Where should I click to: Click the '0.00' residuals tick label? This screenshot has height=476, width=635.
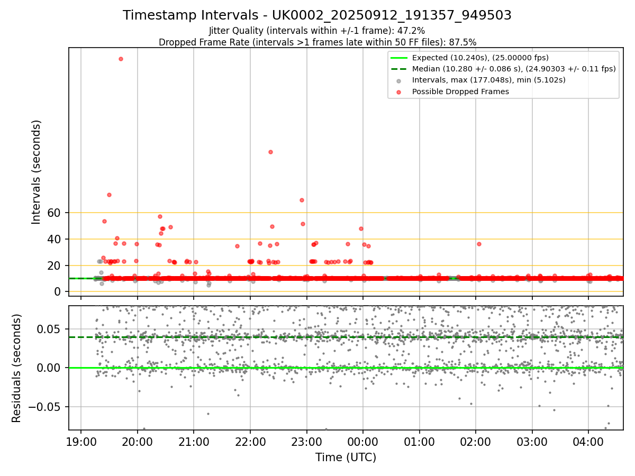(50, 368)
